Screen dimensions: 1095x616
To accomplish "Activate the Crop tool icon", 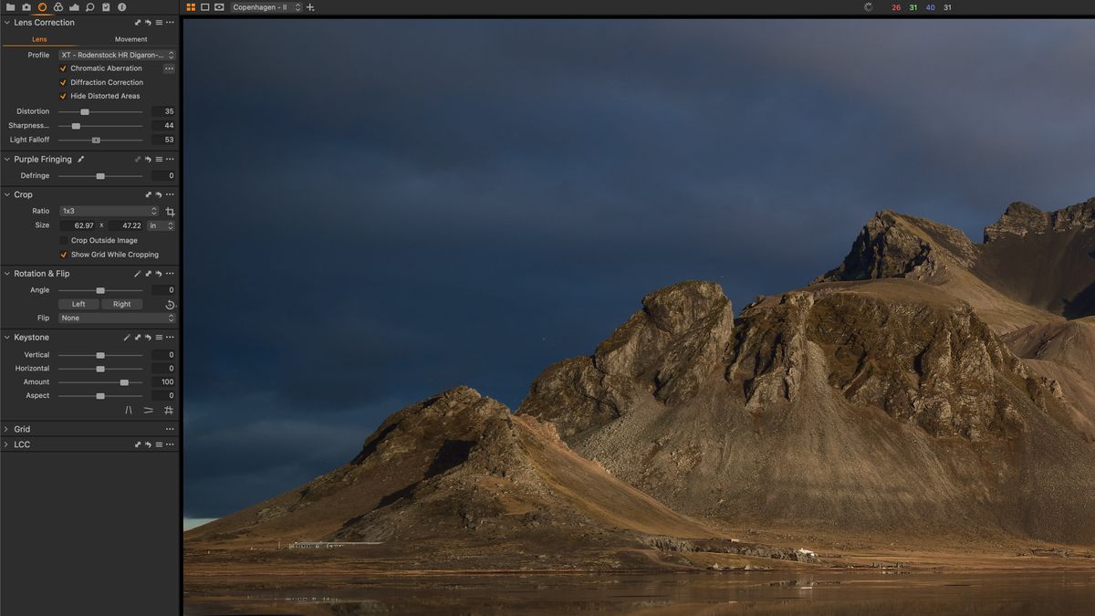I will coord(169,211).
